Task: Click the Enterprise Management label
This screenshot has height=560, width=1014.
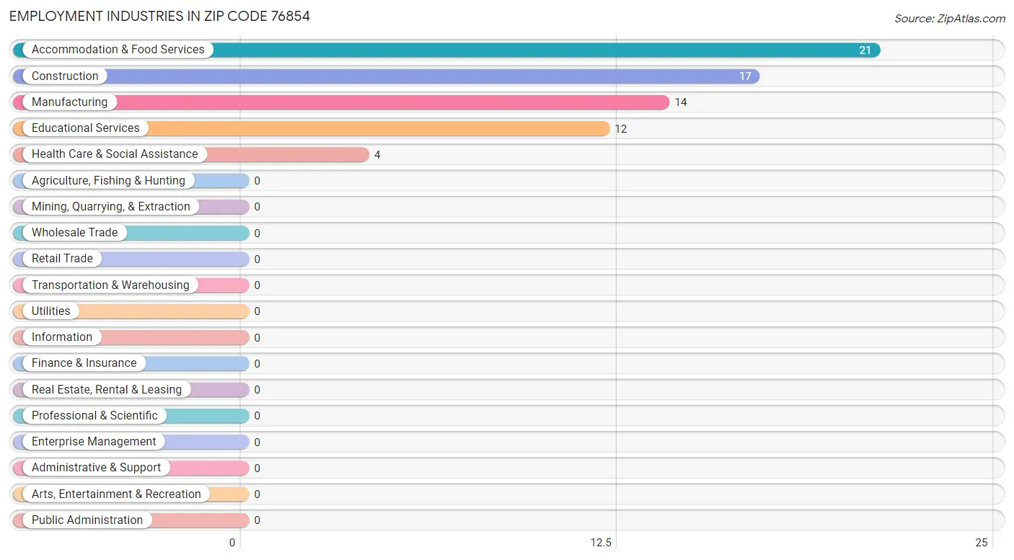Action: [x=94, y=442]
